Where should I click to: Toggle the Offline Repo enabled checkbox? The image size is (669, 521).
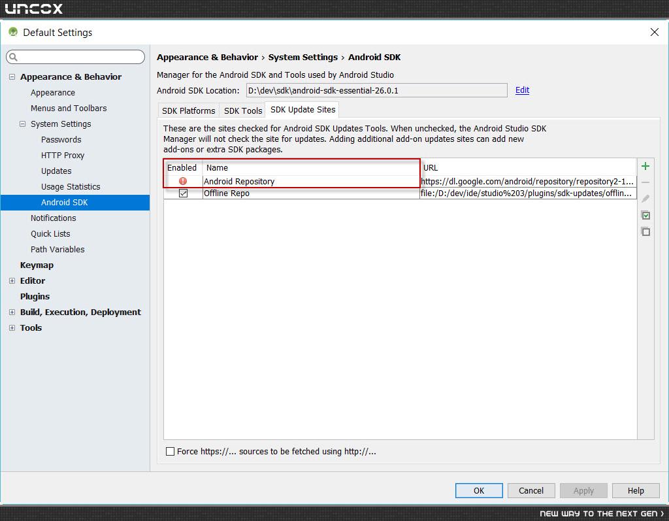(183, 193)
